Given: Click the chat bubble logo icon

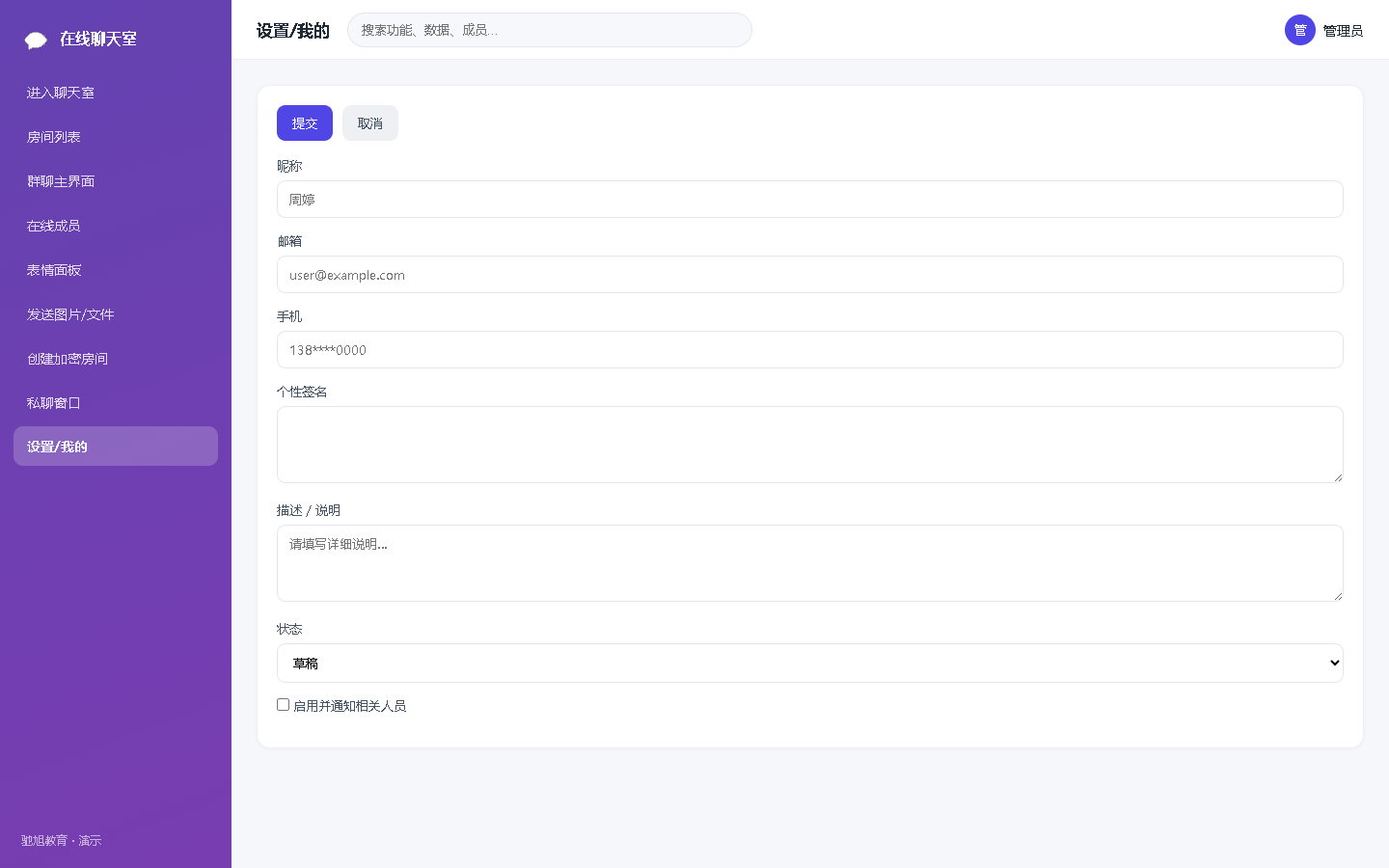Looking at the screenshot, I should tap(36, 40).
